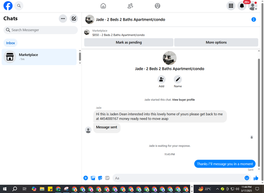Go to the Home feed icon
Image resolution: width=264 pixels, height=193 pixels.
103,6
